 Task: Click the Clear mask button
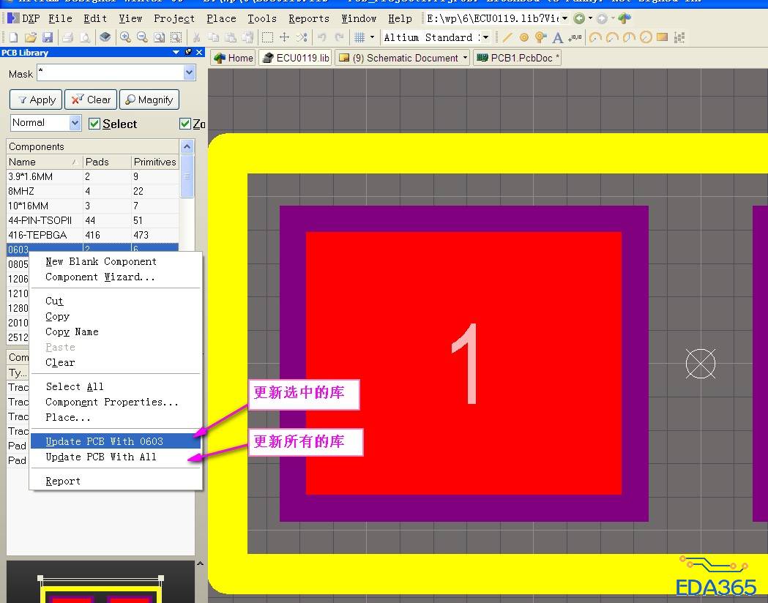click(91, 100)
